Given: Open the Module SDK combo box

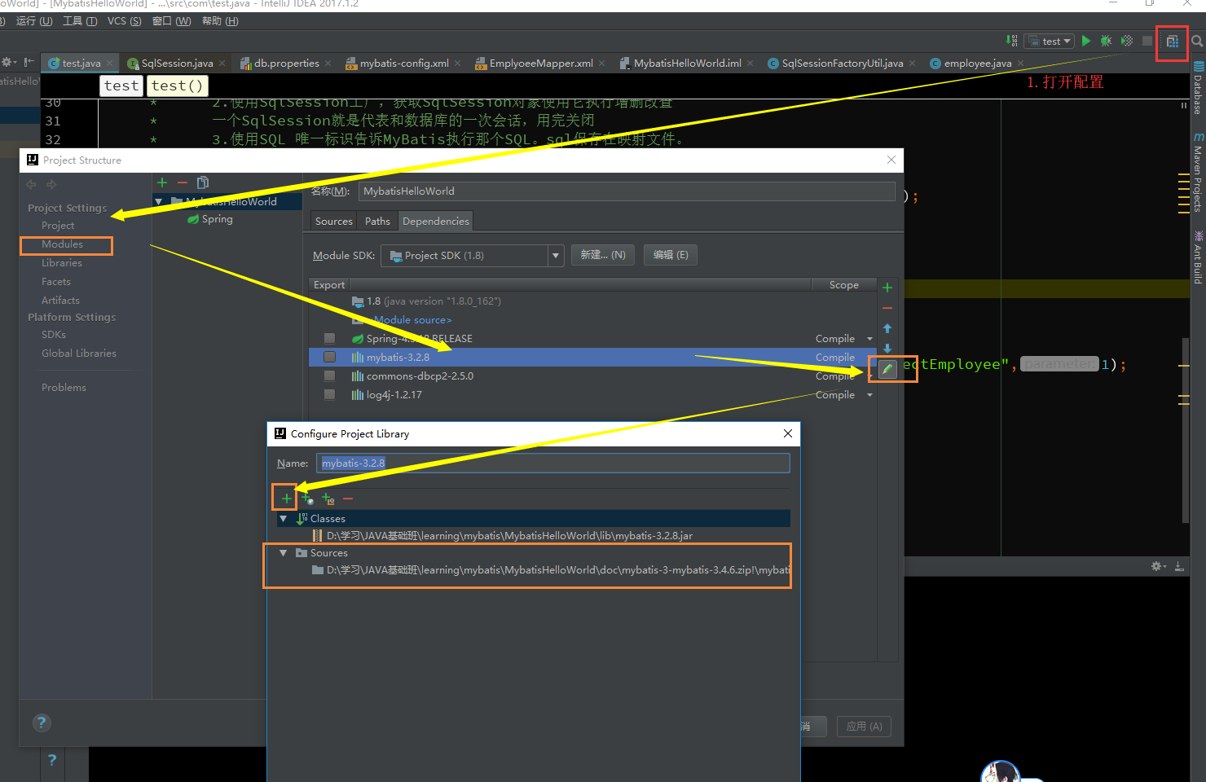Looking at the screenshot, I should click(473, 256).
